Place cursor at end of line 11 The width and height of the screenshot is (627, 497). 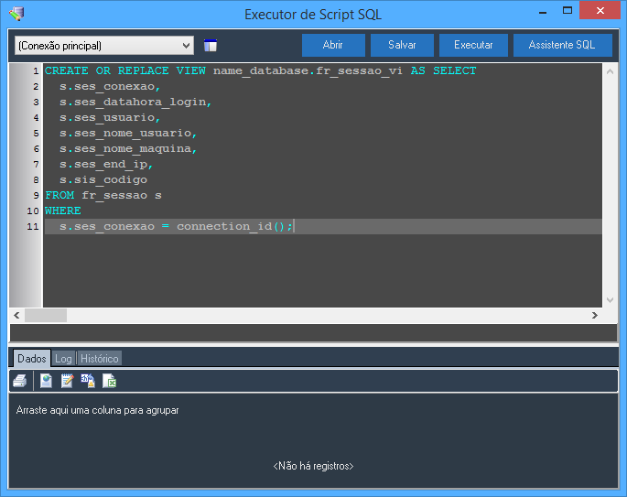(x=296, y=226)
